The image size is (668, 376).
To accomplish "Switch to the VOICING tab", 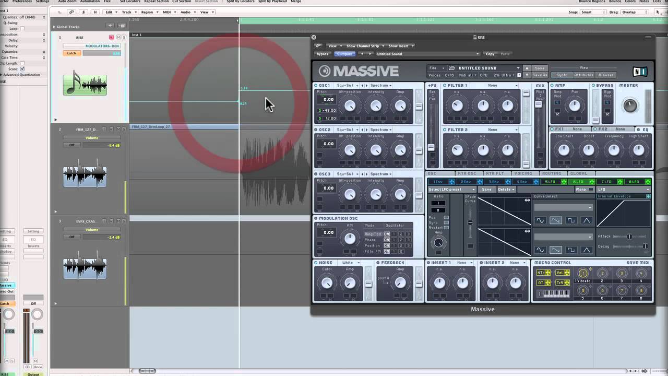I will pyautogui.click(x=523, y=173).
